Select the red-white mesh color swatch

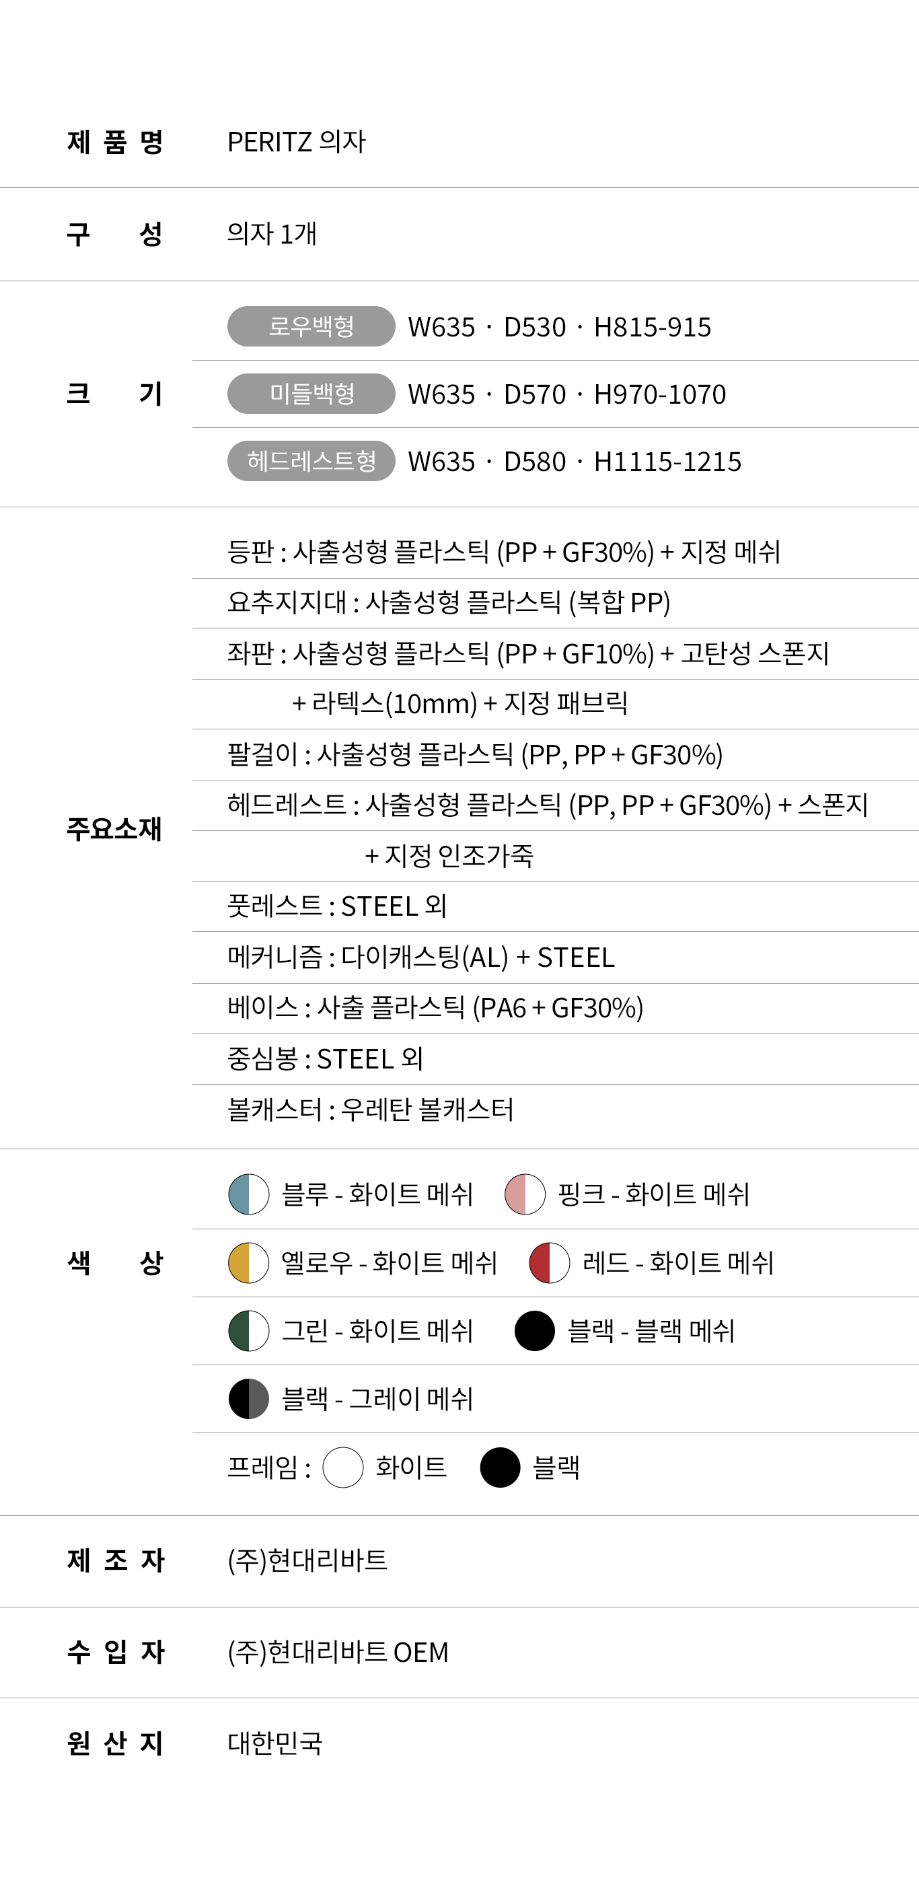click(x=550, y=1262)
